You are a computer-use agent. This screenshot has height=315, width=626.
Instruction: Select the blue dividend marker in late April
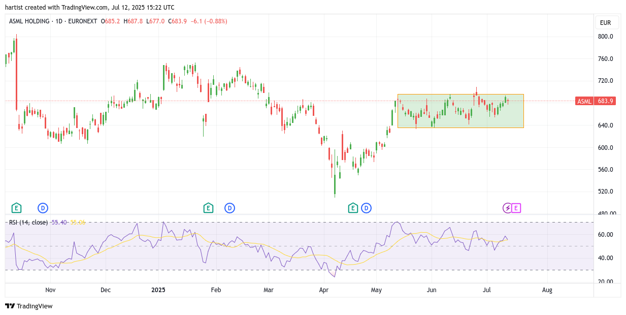(x=367, y=208)
